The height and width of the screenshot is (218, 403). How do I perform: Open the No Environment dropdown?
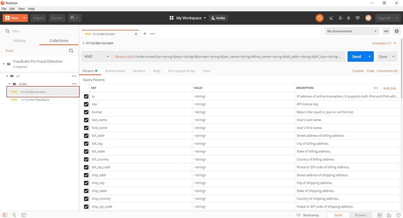tap(352, 31)
